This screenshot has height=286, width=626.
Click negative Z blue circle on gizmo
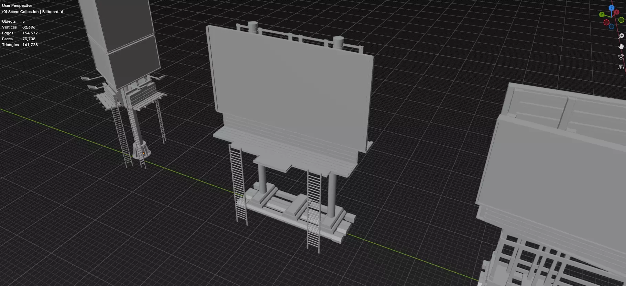[x=612, y=26]
